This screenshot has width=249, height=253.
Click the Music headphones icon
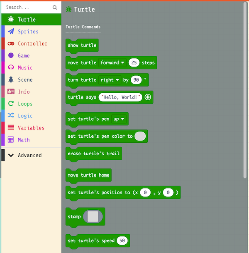click(11, 67)
